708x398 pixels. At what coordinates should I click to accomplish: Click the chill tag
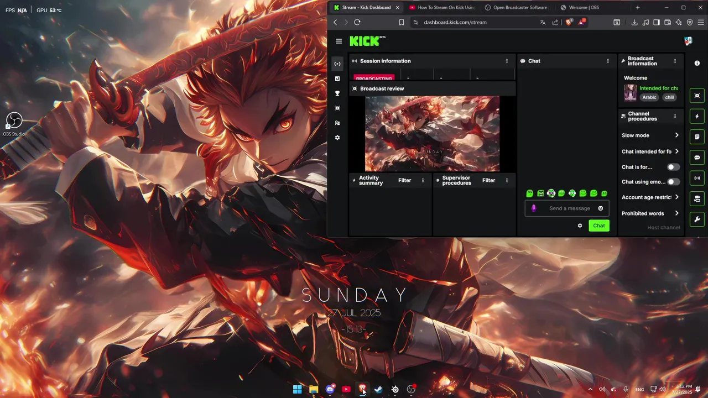(669, 97)
